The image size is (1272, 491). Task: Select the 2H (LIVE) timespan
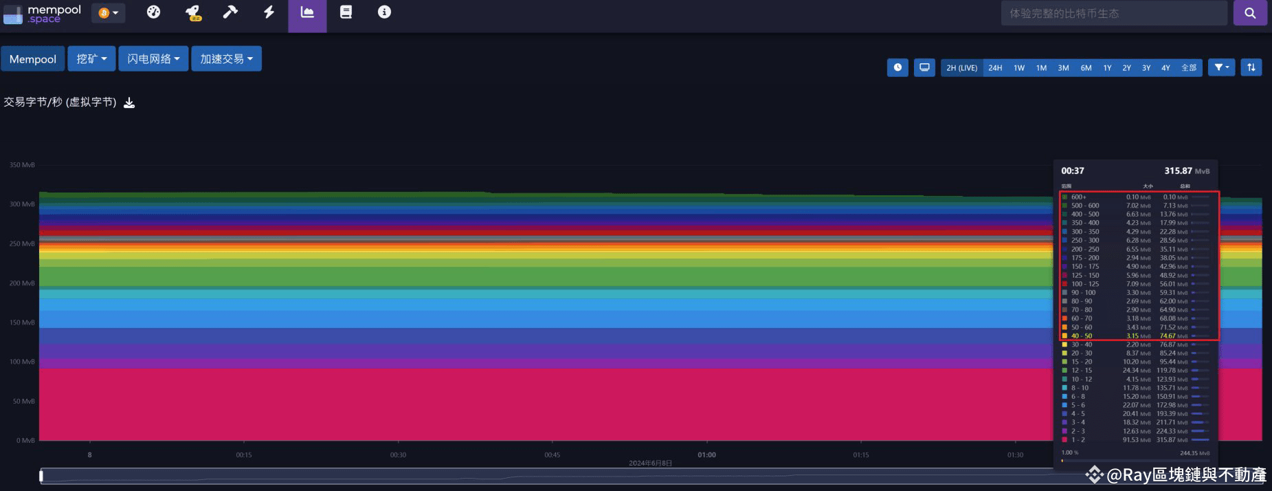coord(961,67)
